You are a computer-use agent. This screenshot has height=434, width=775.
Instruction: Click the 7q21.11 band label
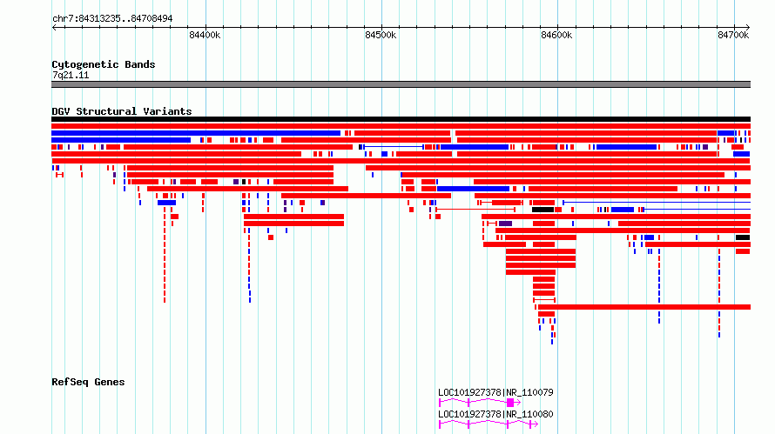click(71, 75)
